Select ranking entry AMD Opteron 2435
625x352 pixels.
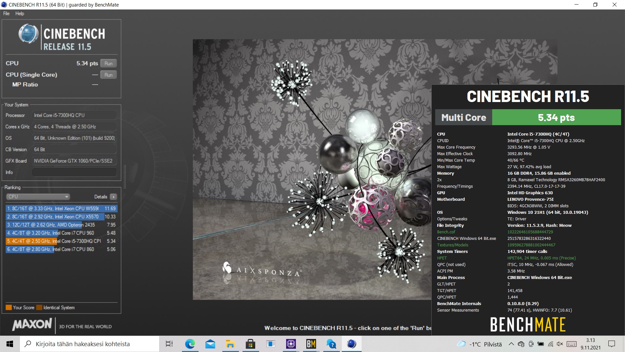coord(61,225)
